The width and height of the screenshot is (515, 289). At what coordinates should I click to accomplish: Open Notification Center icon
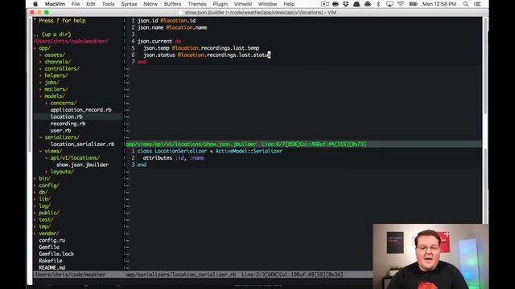click(x=477, y=4)
